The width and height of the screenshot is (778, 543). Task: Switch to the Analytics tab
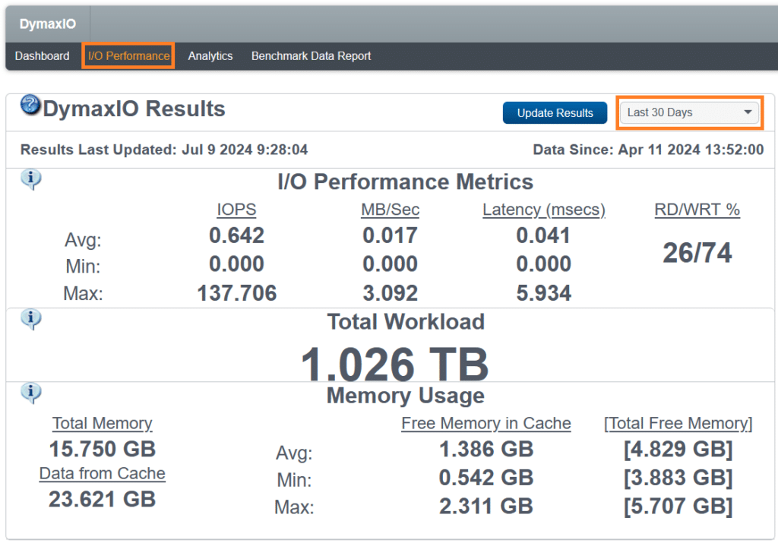210,55
